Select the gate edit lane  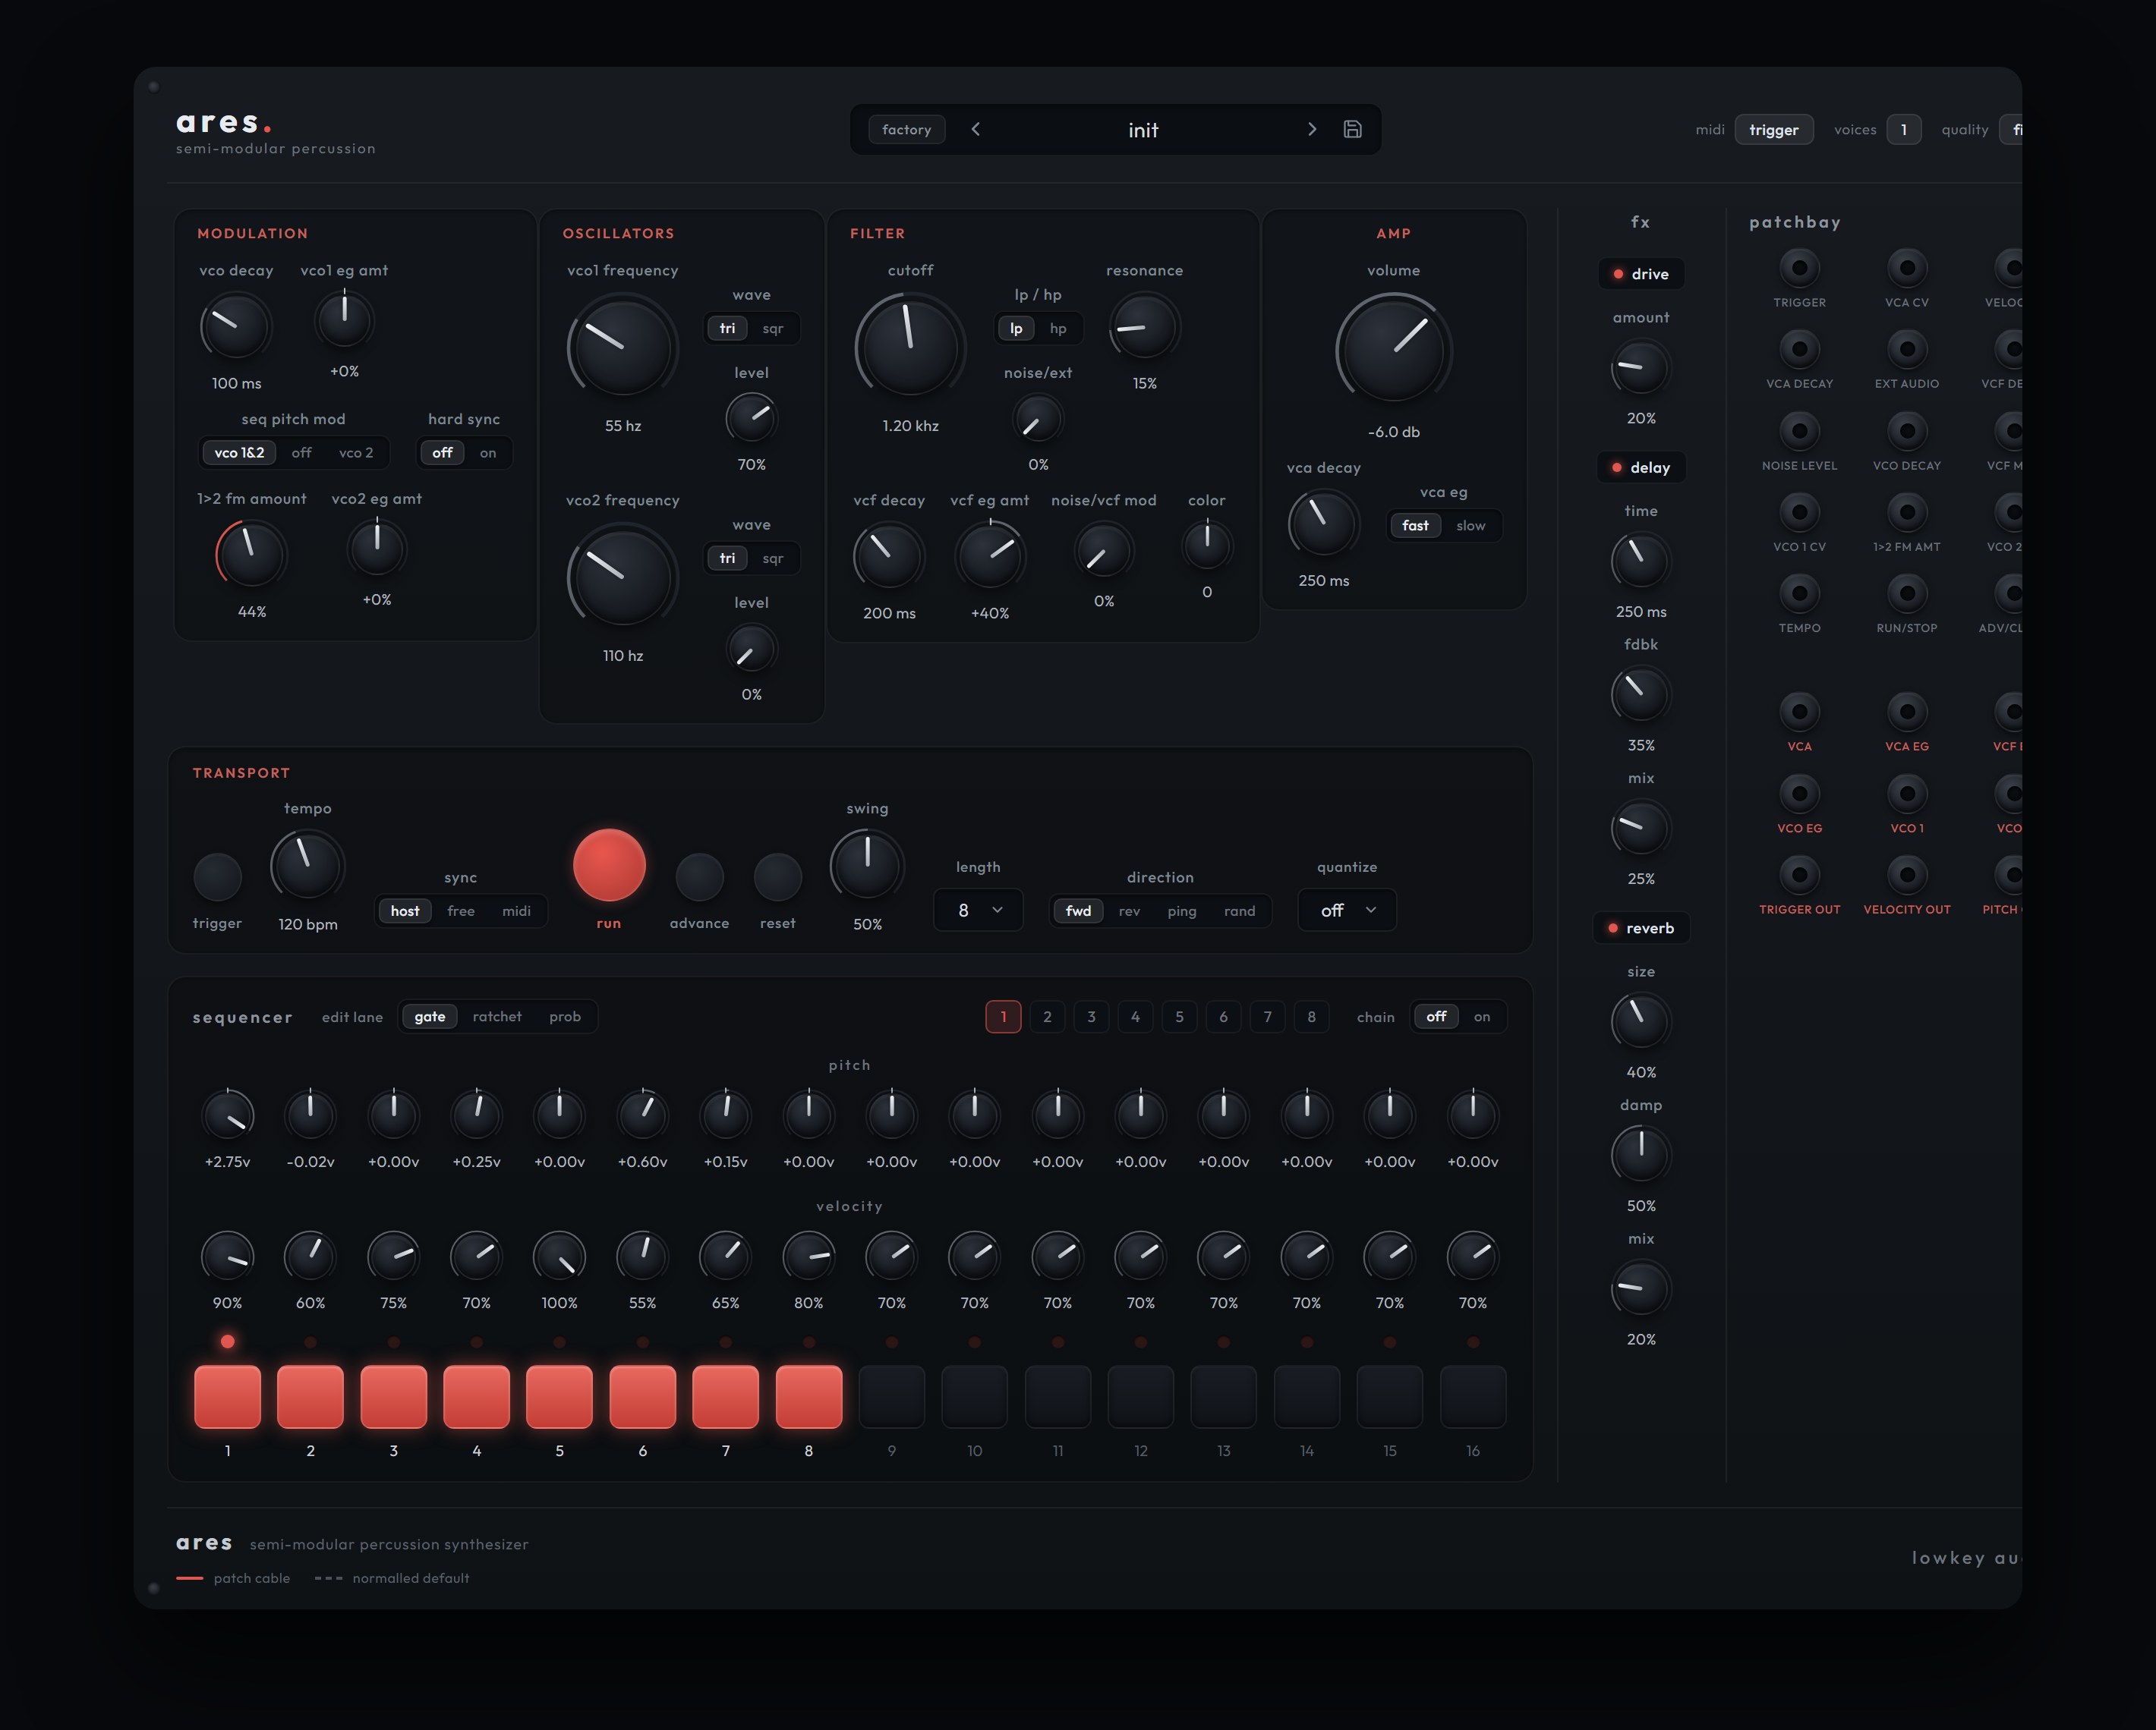coord(430,1017)
